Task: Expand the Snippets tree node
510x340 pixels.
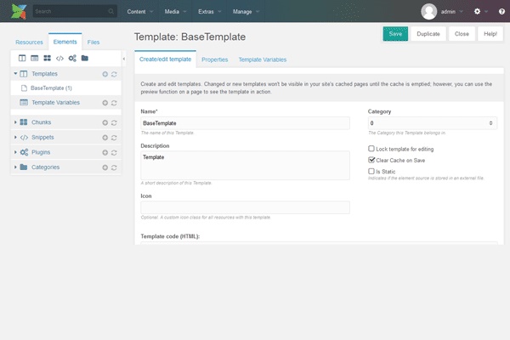Action: click(15, 138)
